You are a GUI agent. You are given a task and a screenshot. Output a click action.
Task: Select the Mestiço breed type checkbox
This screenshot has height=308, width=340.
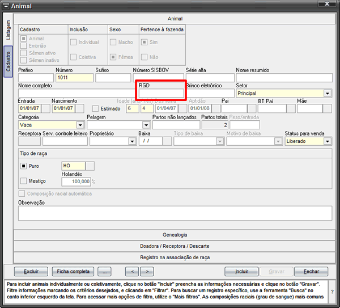pos(23,181)
